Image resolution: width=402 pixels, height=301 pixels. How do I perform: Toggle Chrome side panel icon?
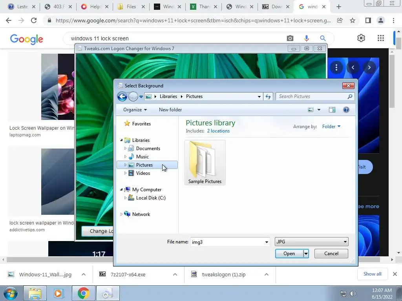pyautogui.click(x=368, y=20)
